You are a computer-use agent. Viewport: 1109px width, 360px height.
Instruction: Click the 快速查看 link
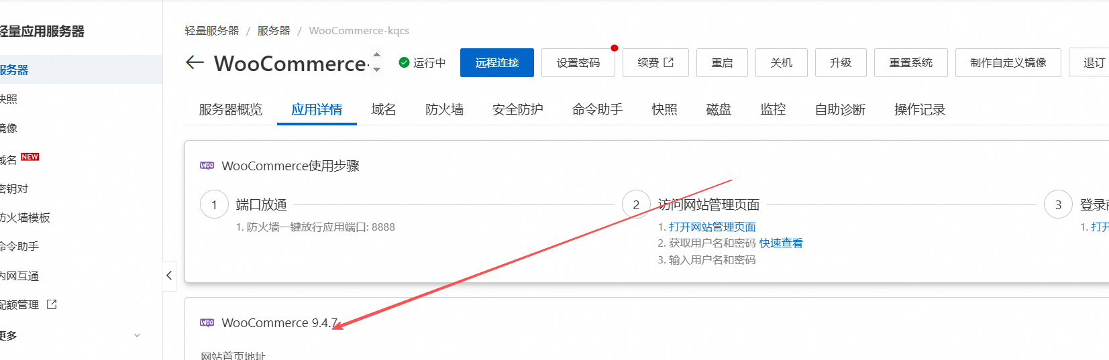tap(781, 243)
